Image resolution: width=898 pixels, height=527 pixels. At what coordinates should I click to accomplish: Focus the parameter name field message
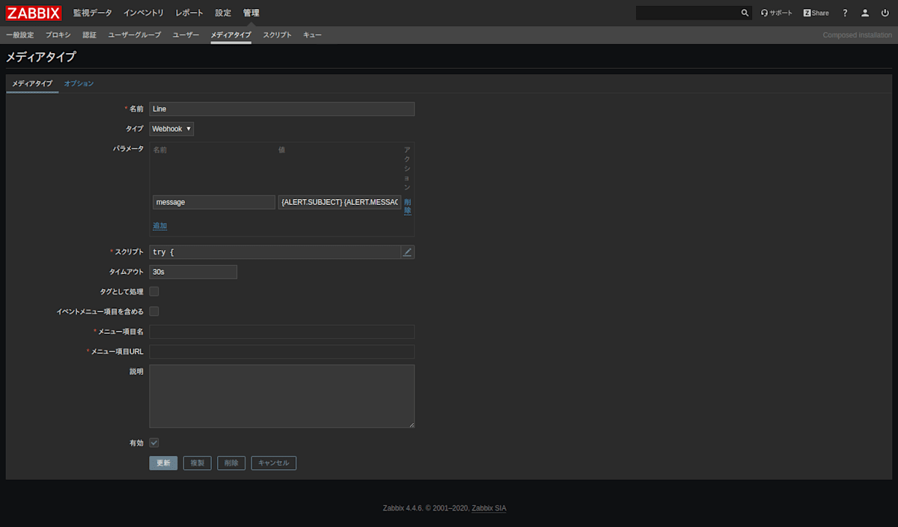tap(214, 202)
